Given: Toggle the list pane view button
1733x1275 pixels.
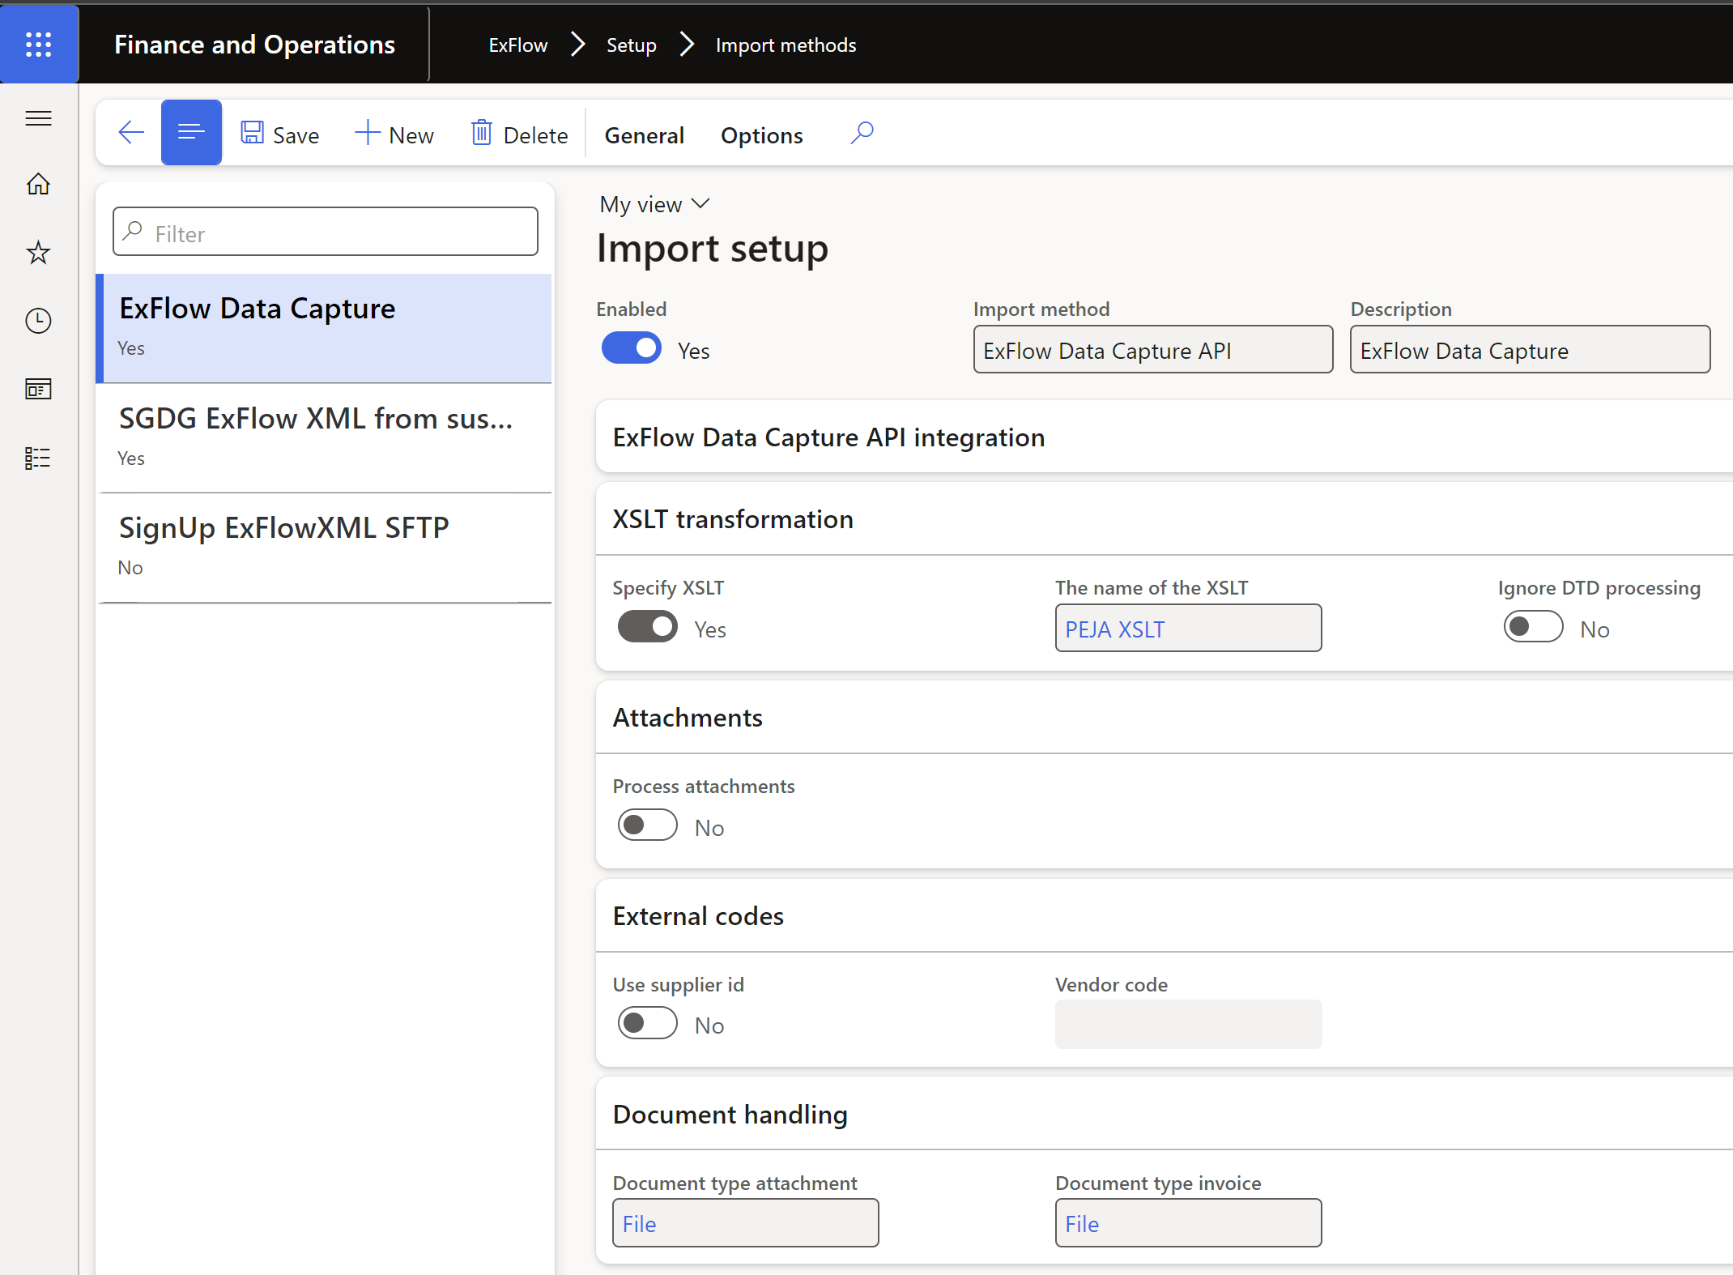Looking at the screenshot, I should [x=191, y=133].
